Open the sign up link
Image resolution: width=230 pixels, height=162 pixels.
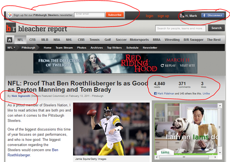(x=163, y=16)
